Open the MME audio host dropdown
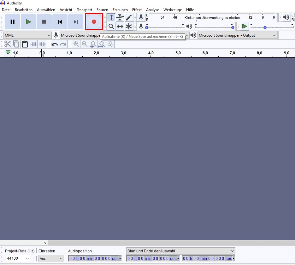Screen dimensions: 295x265 [27, 35]
